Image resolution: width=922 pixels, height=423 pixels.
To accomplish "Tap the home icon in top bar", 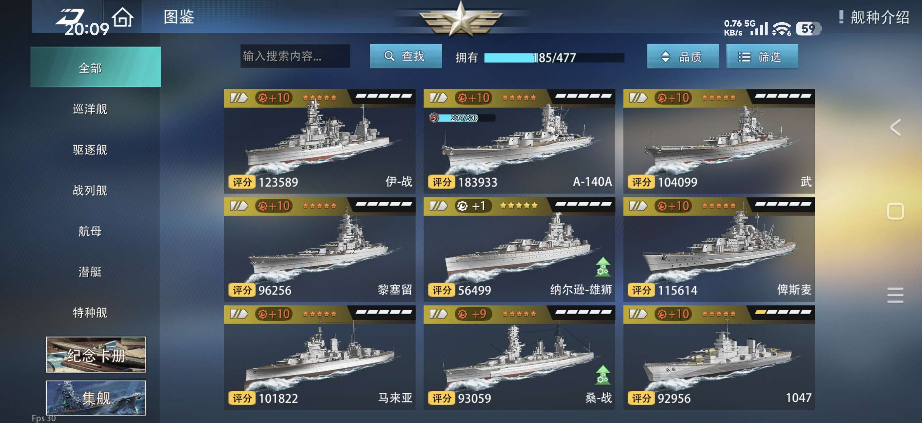I will (x=123, y=17).
